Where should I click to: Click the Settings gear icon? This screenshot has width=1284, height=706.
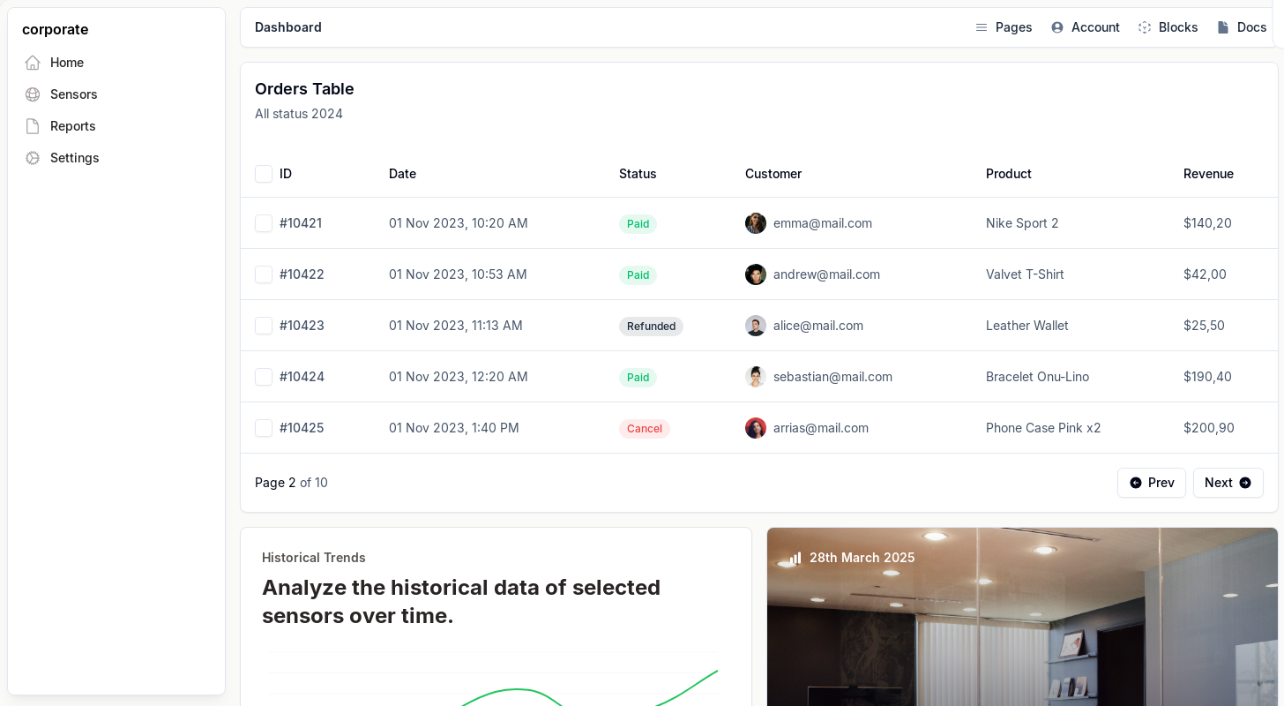click(x=33, y=158)
